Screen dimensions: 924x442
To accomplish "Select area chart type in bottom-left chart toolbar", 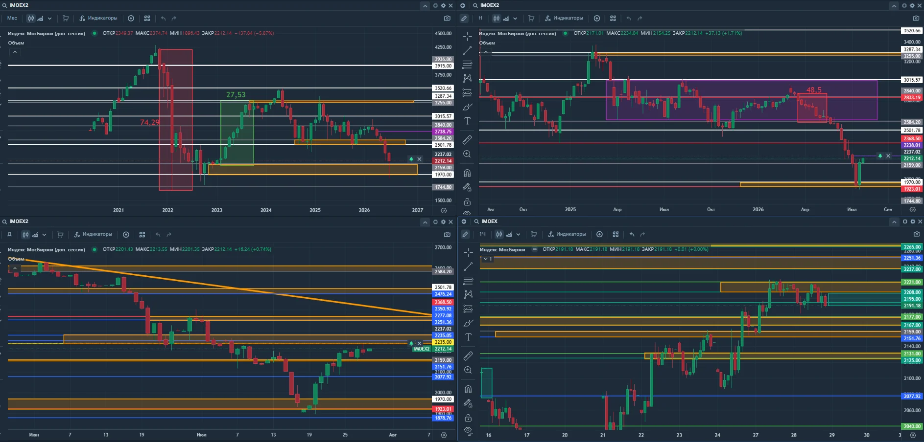I will click(35, 234).
